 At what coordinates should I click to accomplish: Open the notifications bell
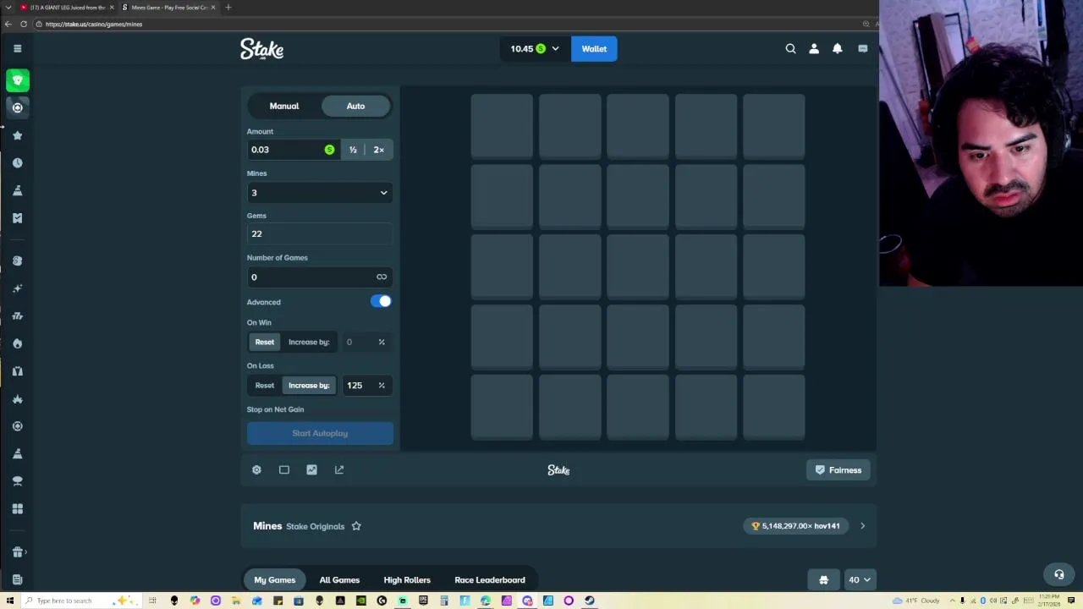pyautogui.click(x=838, y=49)
